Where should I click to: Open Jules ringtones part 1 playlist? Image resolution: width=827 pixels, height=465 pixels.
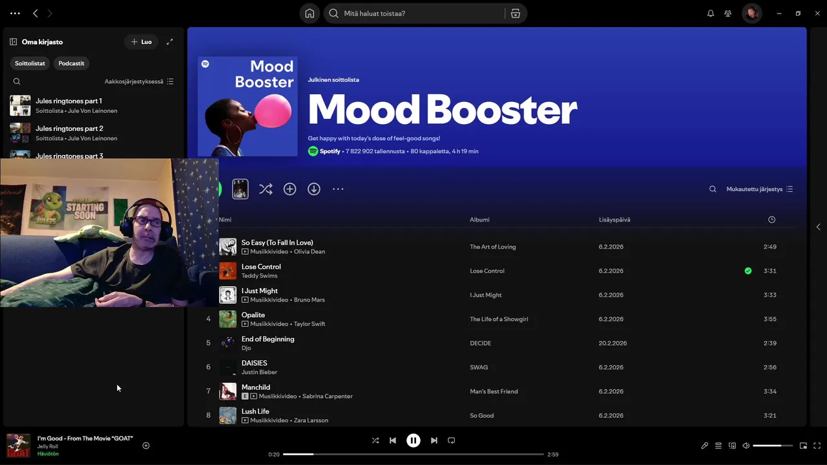[94, 105]
